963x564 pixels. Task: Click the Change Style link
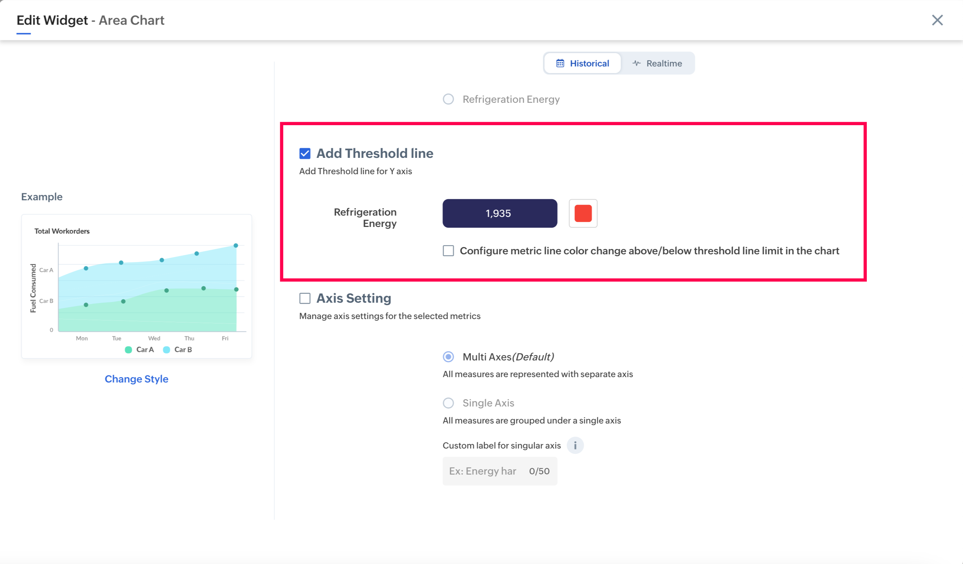tap(137, 379)
